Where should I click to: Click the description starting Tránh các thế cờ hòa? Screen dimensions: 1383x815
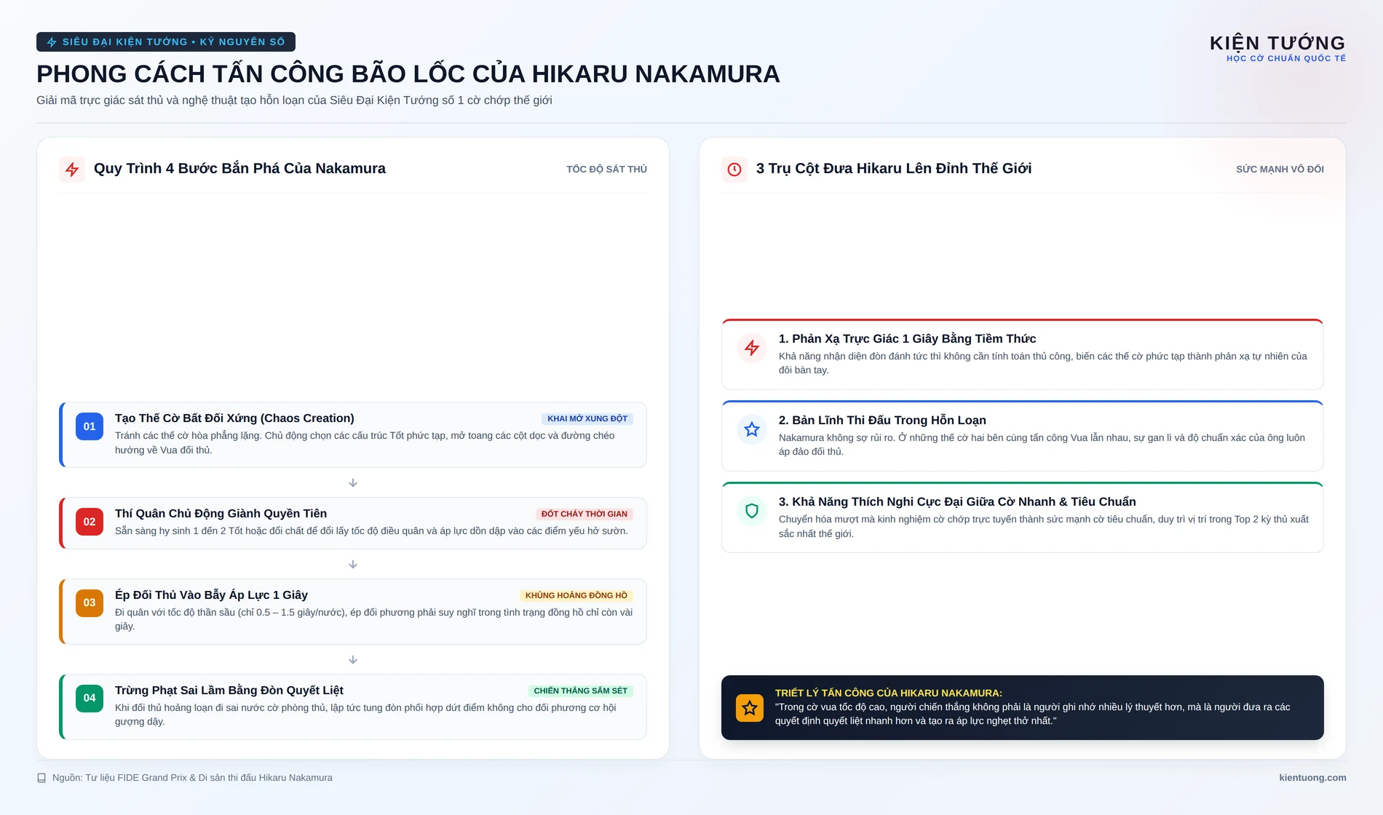(x=365, y=443)
